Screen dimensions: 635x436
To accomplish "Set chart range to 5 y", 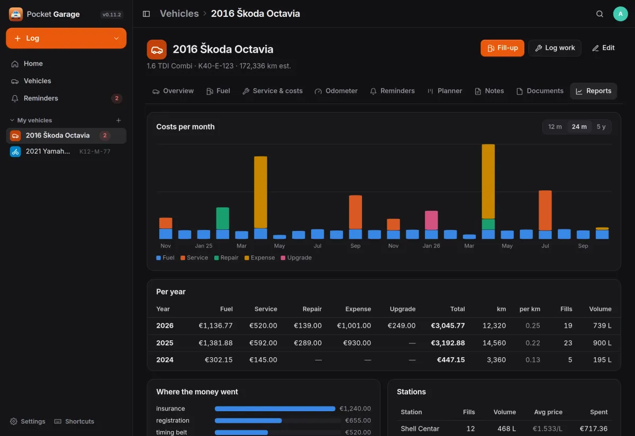I will point(601,127).
